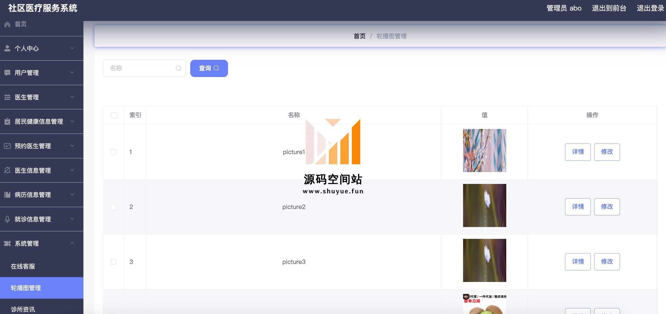The image size is (666, 314).
Task: Expand the 医生信息管理 chevron
Action: tap(72, 170)
